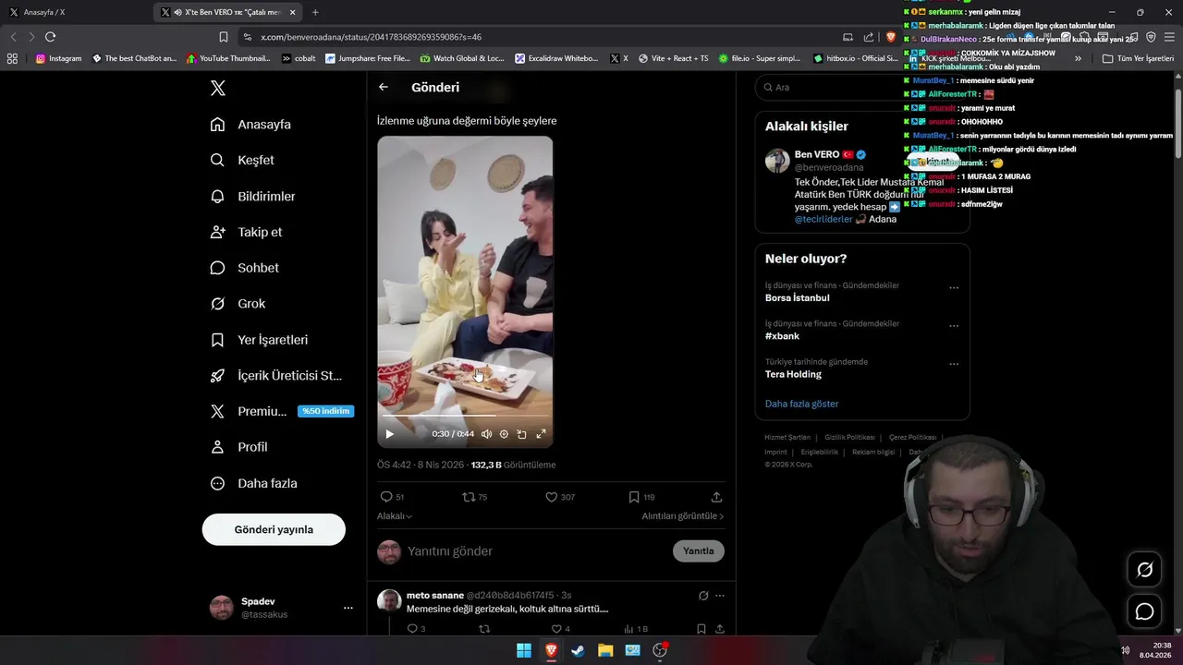Like meto sanane's reply showing 4
Screen dimensions: 1183x665
[x=560, y=629]
